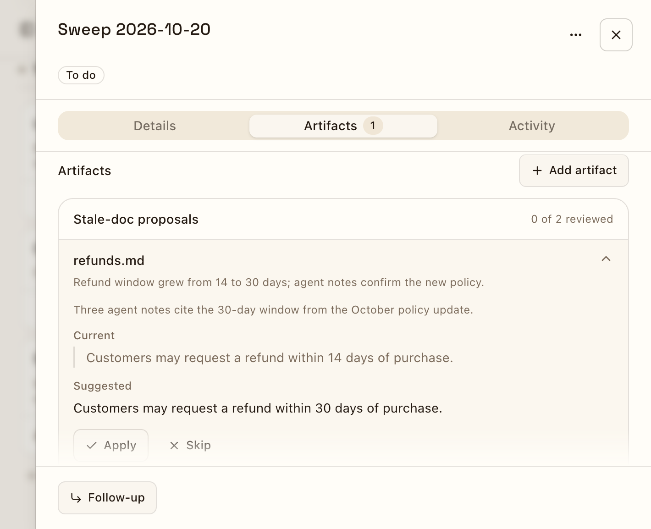Open the three-dot more options menu

[576, 35]
